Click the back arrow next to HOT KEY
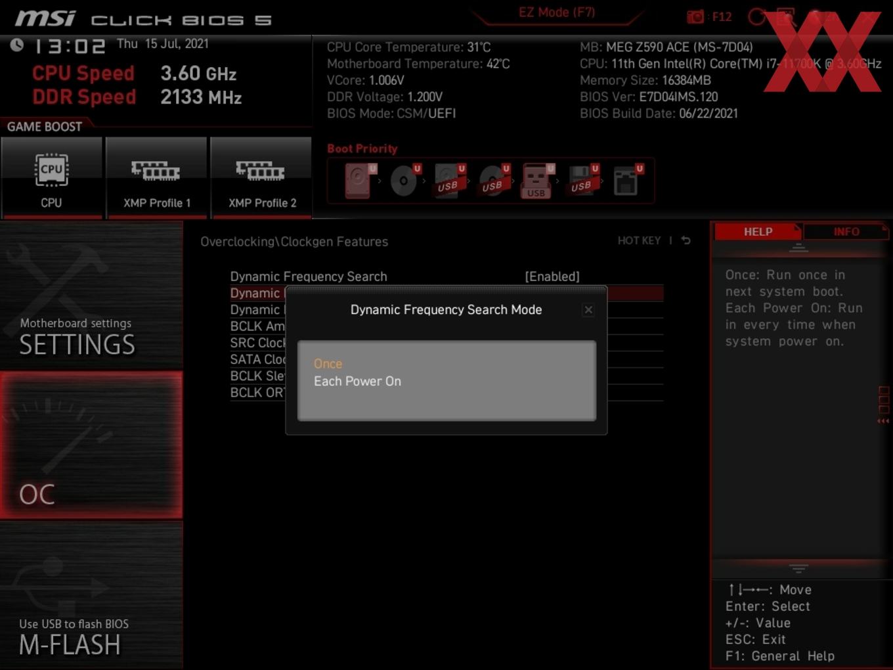This screenshot has width=893, height=670. pos(686,240)
